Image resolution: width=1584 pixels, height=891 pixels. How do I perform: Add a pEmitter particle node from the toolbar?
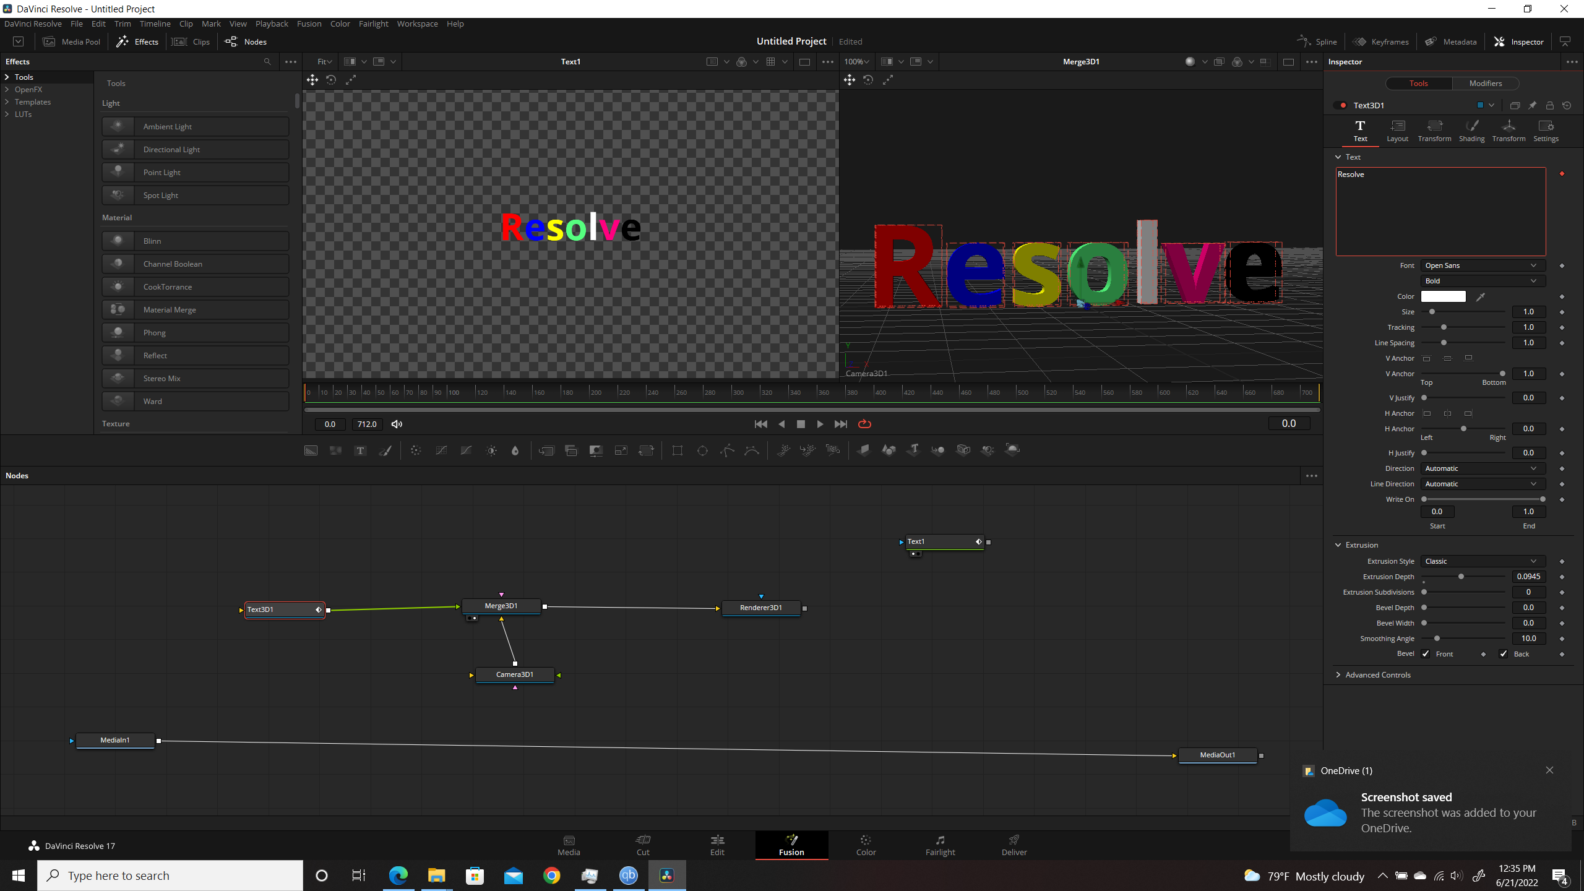pyautogui.click(x=783, y=450)
